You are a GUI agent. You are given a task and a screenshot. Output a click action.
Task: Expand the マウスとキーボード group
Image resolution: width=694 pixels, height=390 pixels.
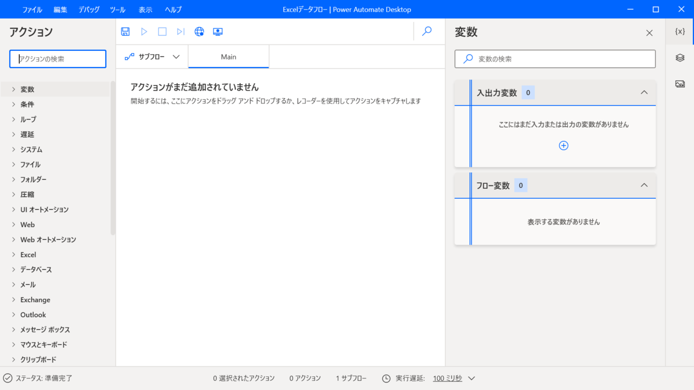pyautogui.click(x=14, y=345)
